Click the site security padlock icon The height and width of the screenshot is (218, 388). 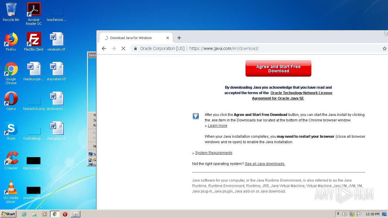135,48
